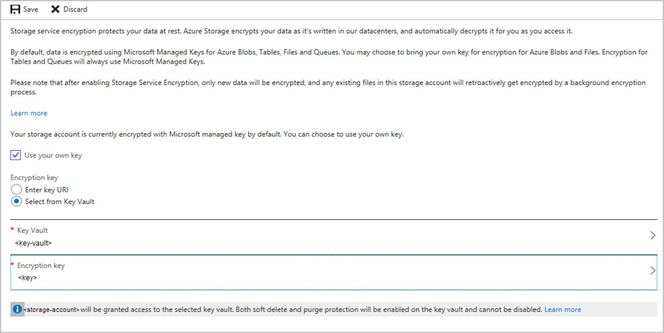
Task: Click the Select from Key Vault label text
Action: (x=60, y=201)
